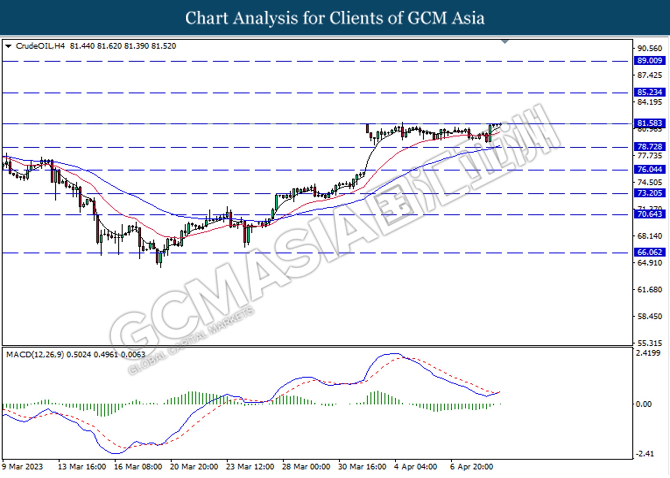Screen dimensions: 670x478
Task: Select the 85.234 price level label
Action: pyautogui.click(x=650, y=92)
